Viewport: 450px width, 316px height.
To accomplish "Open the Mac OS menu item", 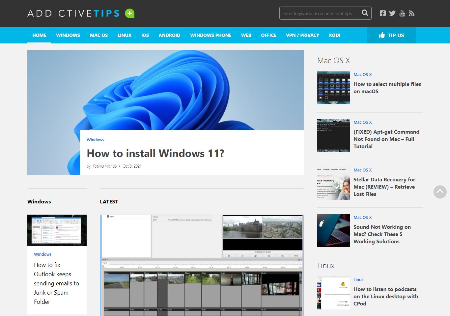I will (99, 35).
